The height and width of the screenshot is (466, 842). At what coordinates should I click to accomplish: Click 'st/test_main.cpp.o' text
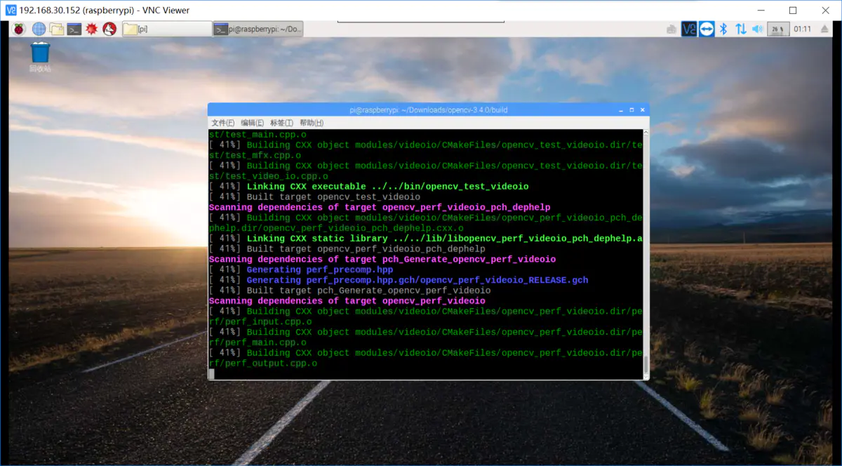[258, 135]
